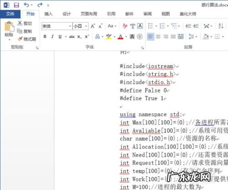Click the borders grid icon
This screenshot has height=190, width=228.
[218, 36]
